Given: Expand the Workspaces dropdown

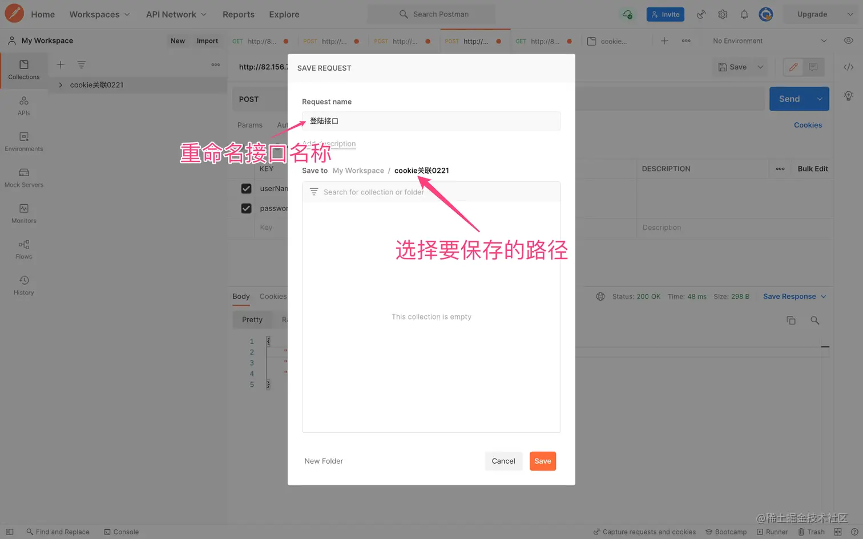Looking at the screenshot, I should pos(100,14).
